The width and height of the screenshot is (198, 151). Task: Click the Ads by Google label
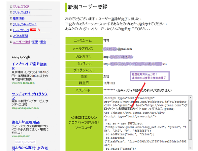(x=21, y=57)
